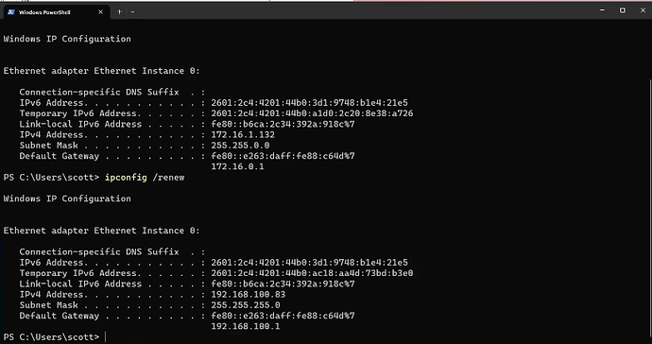Click the IPv4 address 172.16.1.132
The height and width of the screenshot is (344, 652).
click(x=243, y=135)
